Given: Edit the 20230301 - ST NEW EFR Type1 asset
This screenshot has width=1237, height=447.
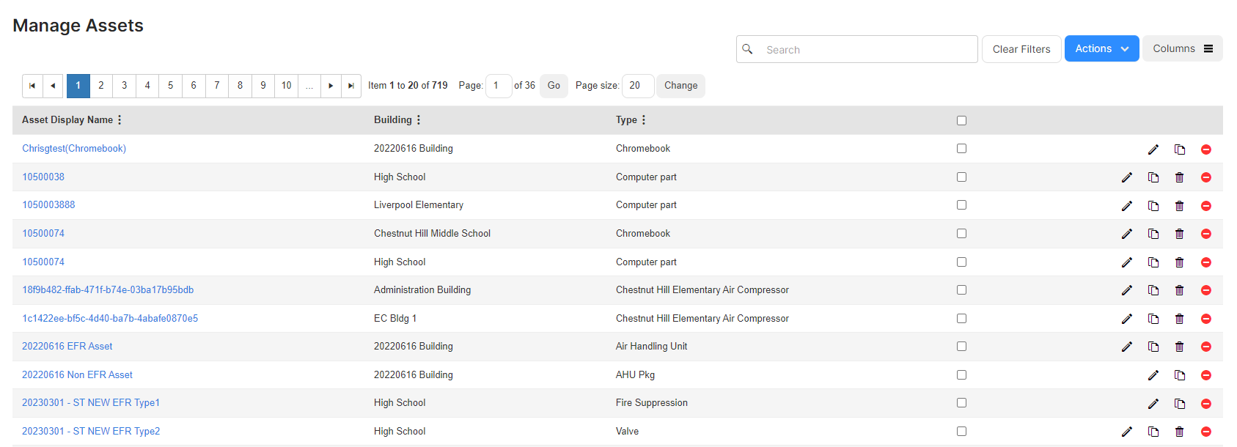Looking at the screenshot, I should 1153,404.
